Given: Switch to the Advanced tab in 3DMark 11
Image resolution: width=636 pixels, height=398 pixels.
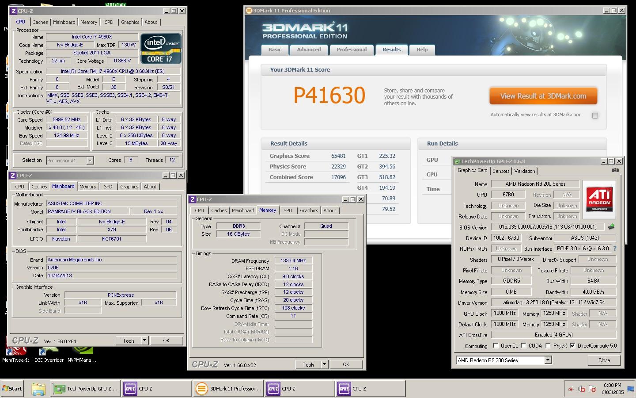Looking at the screenshot, I should 309,50.
